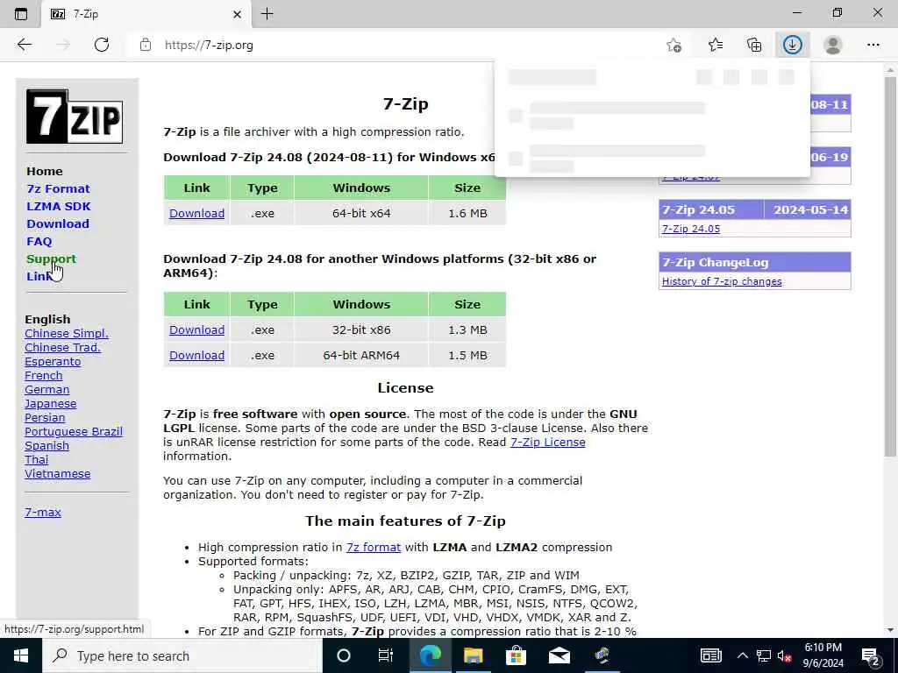Show hidden tray icons chevron
This screenshot has height=673, width=898.
[742, 655]
